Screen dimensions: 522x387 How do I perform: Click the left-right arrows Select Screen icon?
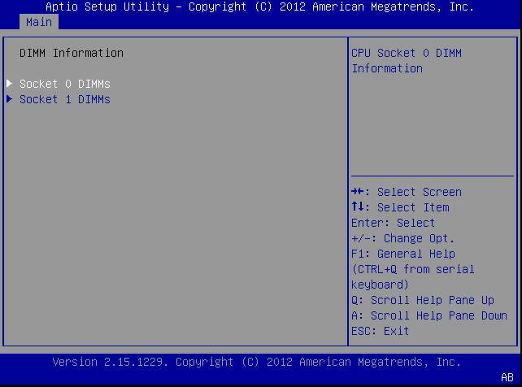click(358, 191)
